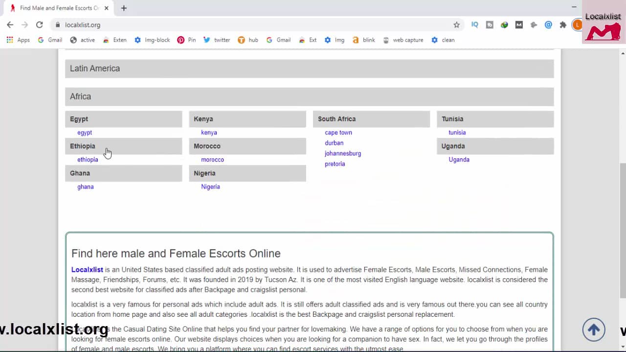Screen dimensions: 626x352
Task: Open the kenya link
Action: pyautogui.click(x=209, y=132)
